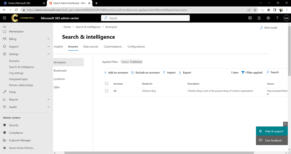
Task: Click the Reports chart icon
Action: coord(5,99)
